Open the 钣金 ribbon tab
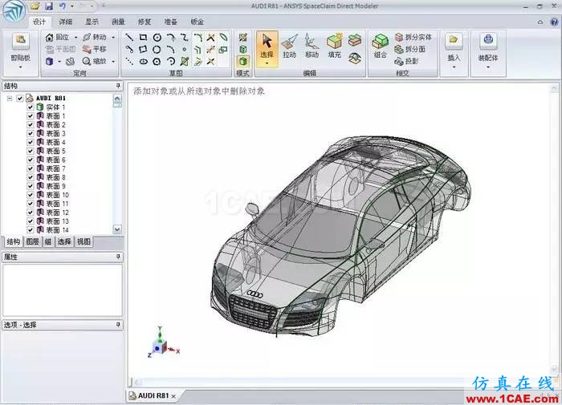The width and height of the screenshot is (562, 405). (x=198, y=22)
